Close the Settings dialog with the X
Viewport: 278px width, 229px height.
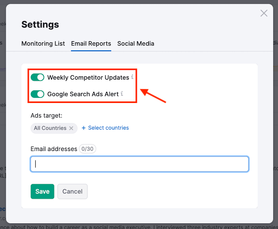[x=264, y=13]
